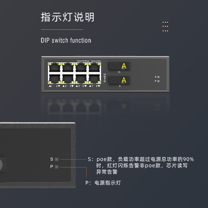Click the yellow A on fiber port 10
This screenshot has height=208, width=208.
point(124,66)
